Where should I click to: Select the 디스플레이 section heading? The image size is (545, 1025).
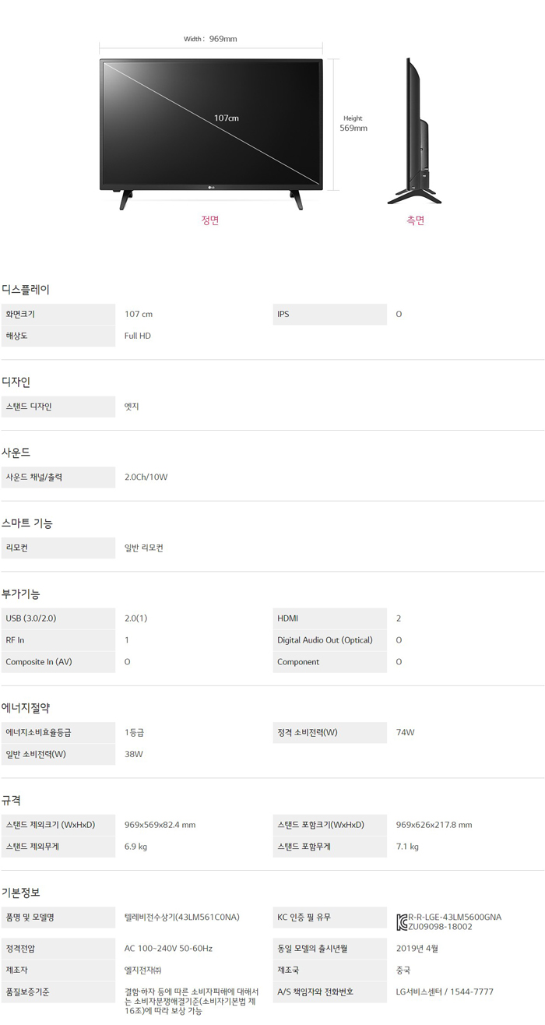[26, 289]
